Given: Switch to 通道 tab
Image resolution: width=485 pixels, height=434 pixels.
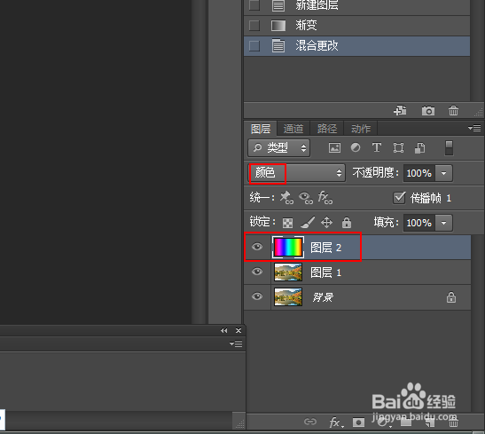Looking at the screenshot, I should pyautogui.click(x=293, y=129).
